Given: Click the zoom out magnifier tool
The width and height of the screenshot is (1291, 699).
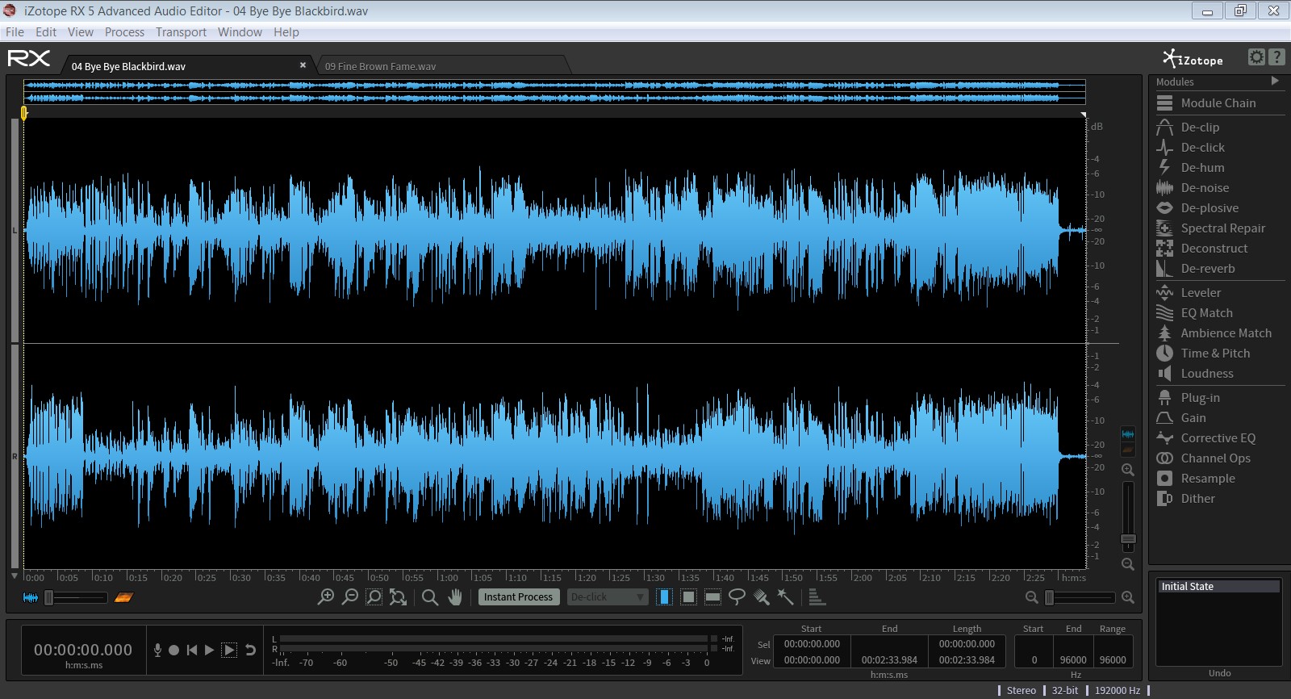Looking at the screenshot, I should [349, 597].
